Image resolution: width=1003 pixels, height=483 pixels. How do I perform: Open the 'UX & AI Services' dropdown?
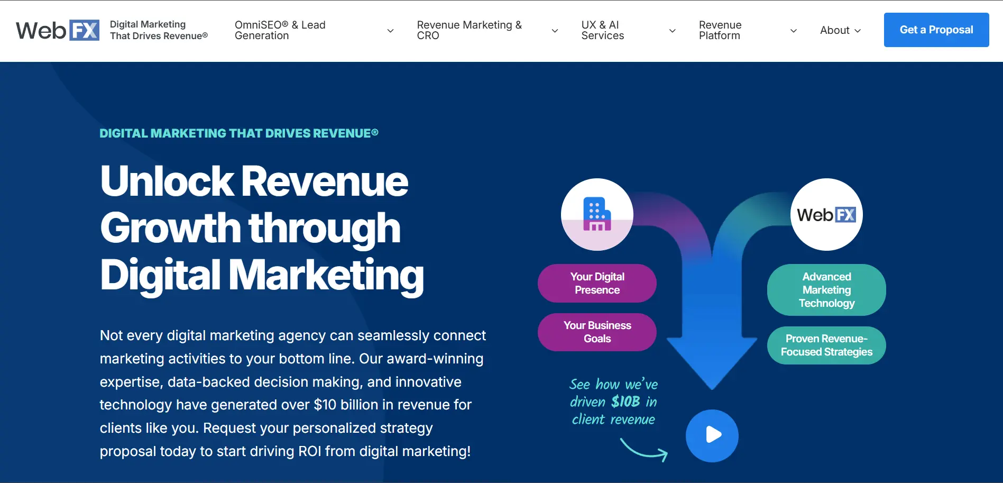click(x=602, y=30)
